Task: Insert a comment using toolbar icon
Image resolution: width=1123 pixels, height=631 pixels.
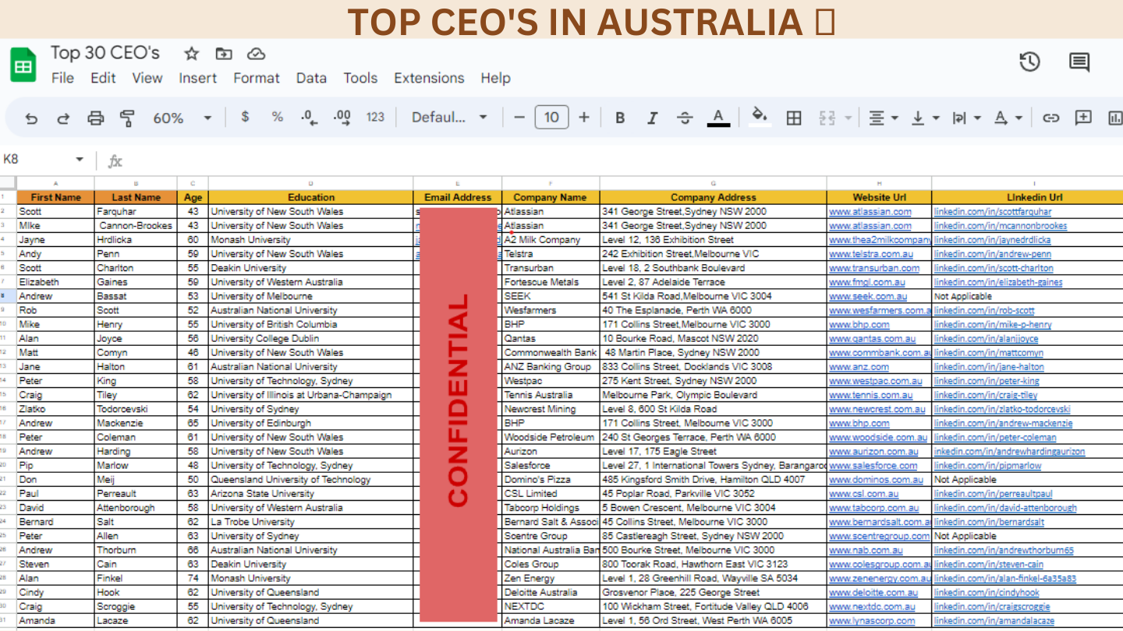Action: [1083, 118]
